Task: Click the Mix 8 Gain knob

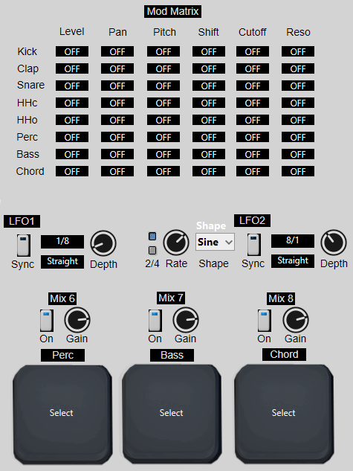Action: pyautogui.click(x=296, y=320)
